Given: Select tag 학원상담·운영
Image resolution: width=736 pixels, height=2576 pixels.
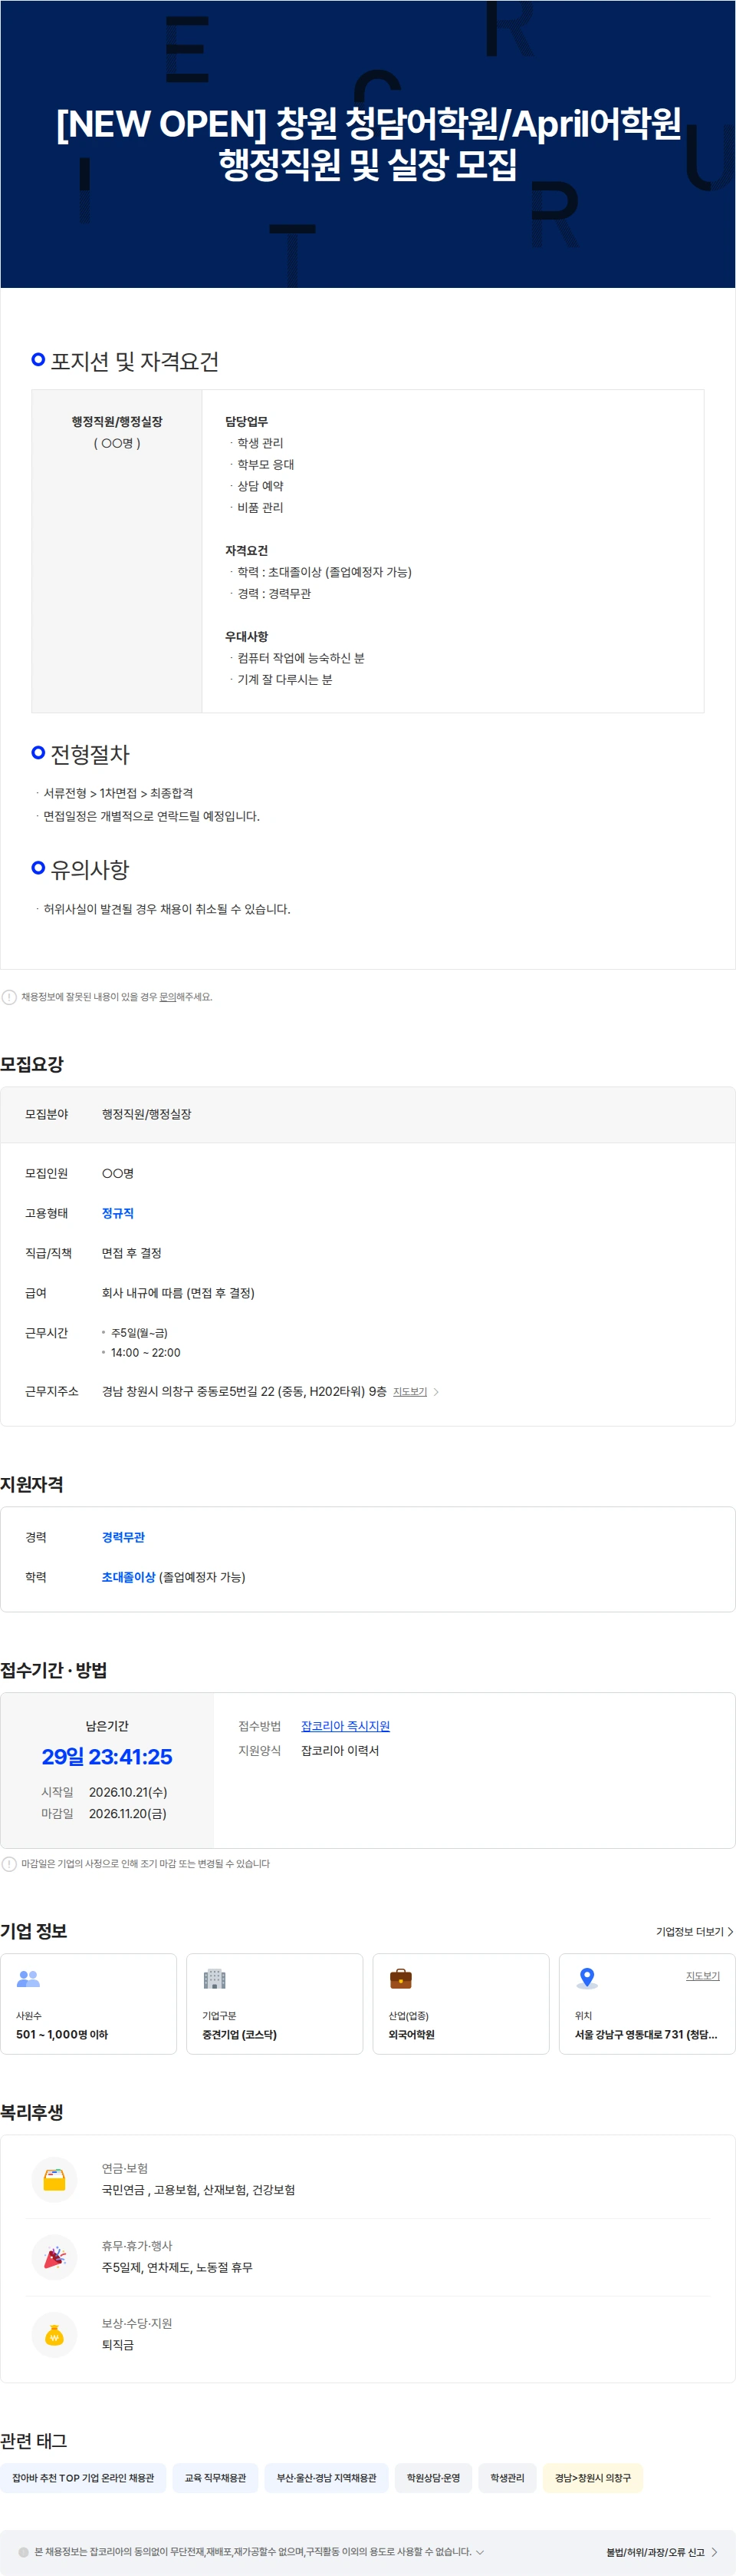Looking at the screenshot, I should [433, 2478].
